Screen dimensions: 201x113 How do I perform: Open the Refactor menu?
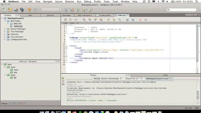pos(70,2)
